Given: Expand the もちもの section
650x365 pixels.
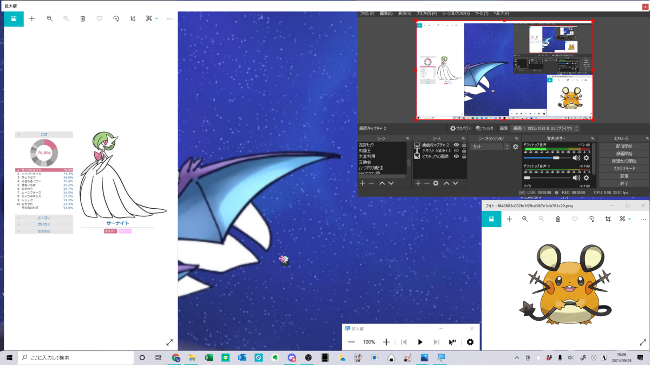Looking at the screenshot, I should click(x=44, y=231).
